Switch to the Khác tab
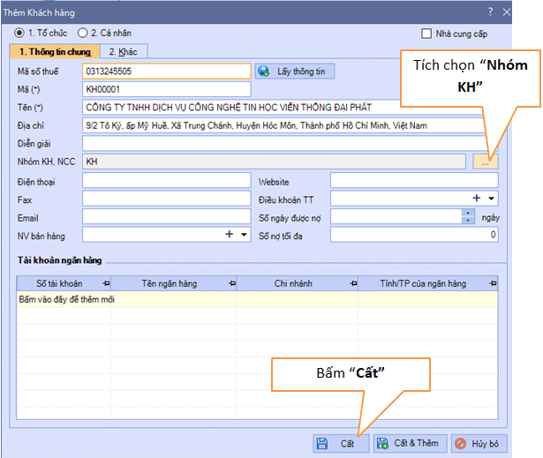This screenshot has height=458, width=543. point(123,52)
